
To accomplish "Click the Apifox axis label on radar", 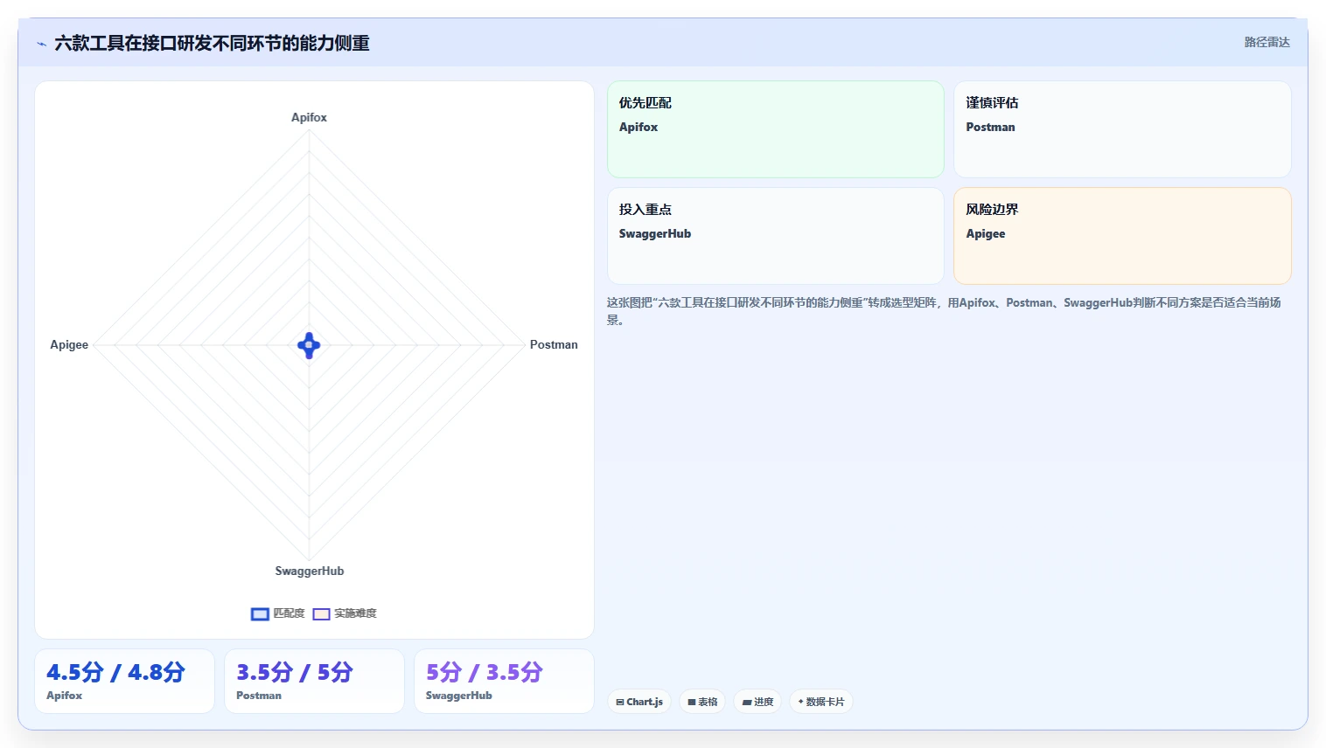I will coord(309,117).
